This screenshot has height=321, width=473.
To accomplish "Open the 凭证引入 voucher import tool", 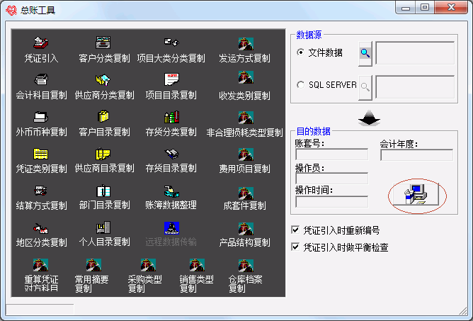I will click(x=41, y=43).
